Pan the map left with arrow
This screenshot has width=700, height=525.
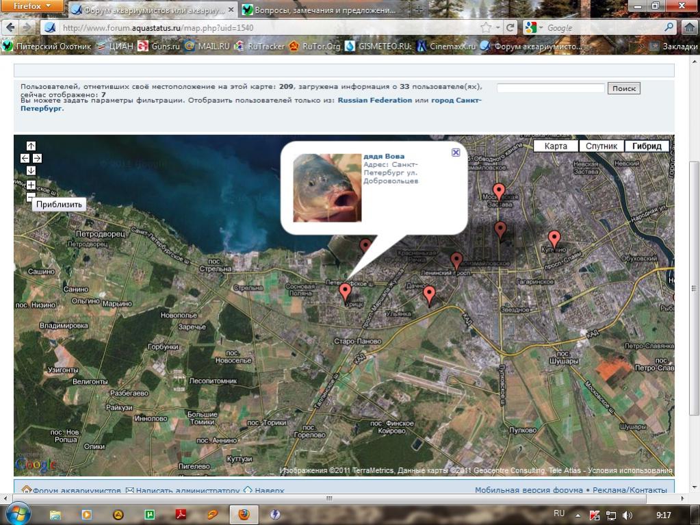(25, 158)
